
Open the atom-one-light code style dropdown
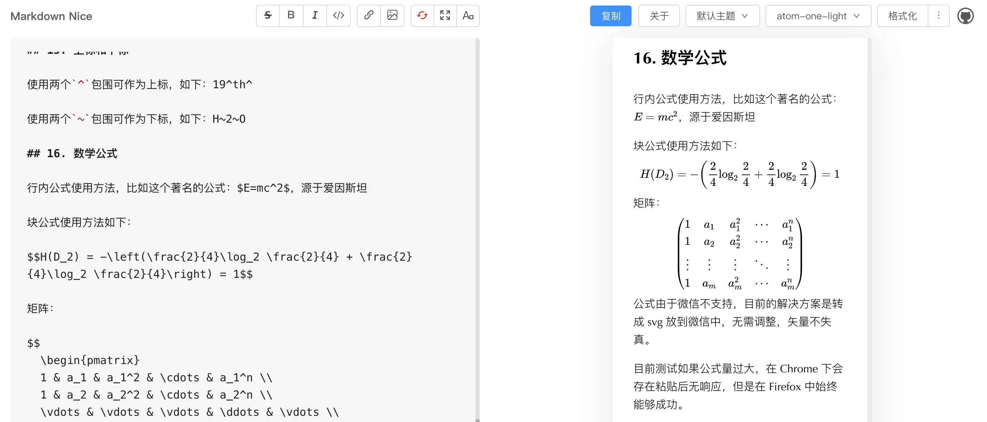coord(818,16)
